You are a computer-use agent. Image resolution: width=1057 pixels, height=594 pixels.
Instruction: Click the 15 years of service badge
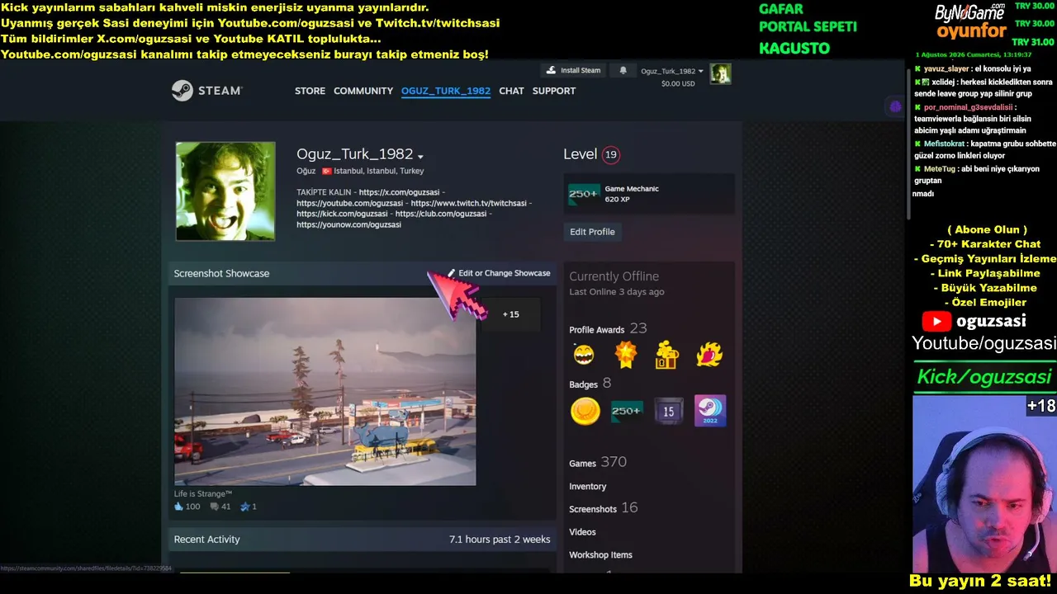[x=669, y=411]
